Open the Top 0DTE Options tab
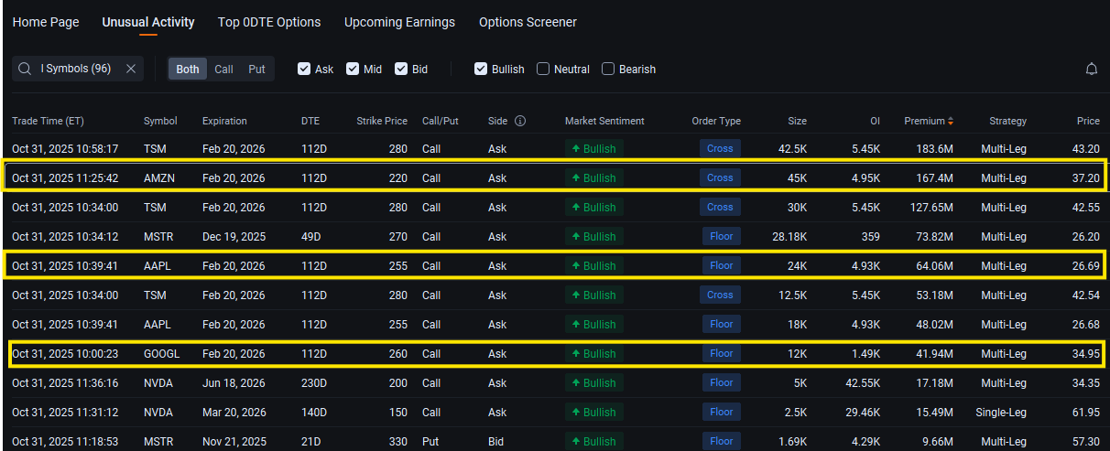The image size is (1110, 451). [269, 22]
